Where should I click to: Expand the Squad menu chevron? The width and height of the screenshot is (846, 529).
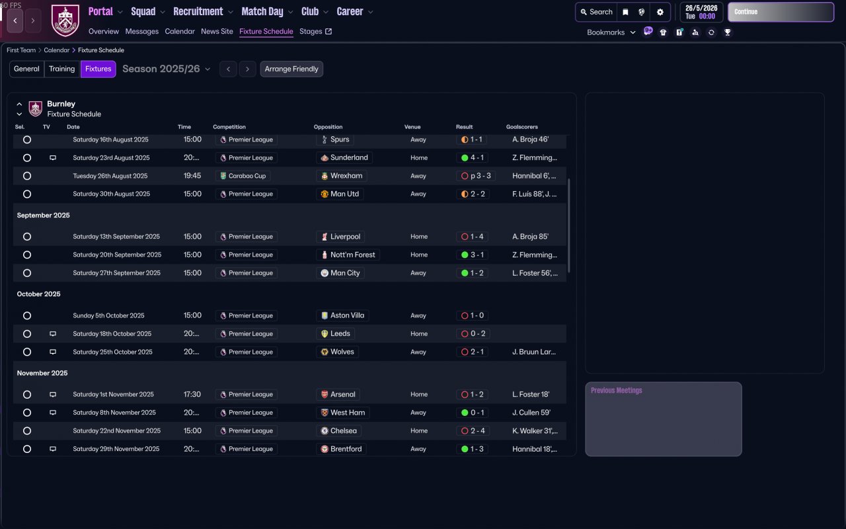[163, 12]
